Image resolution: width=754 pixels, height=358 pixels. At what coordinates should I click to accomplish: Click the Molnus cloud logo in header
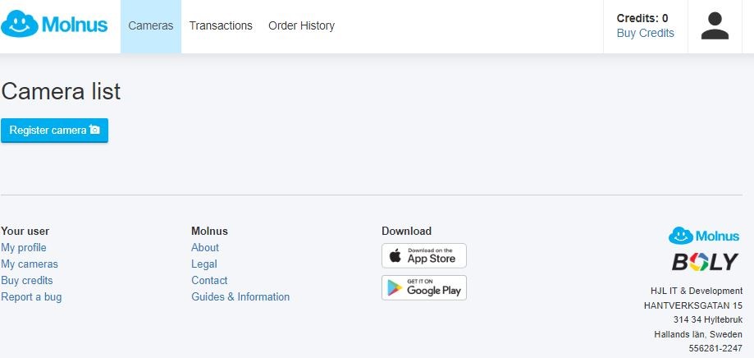tap(54, 24)
